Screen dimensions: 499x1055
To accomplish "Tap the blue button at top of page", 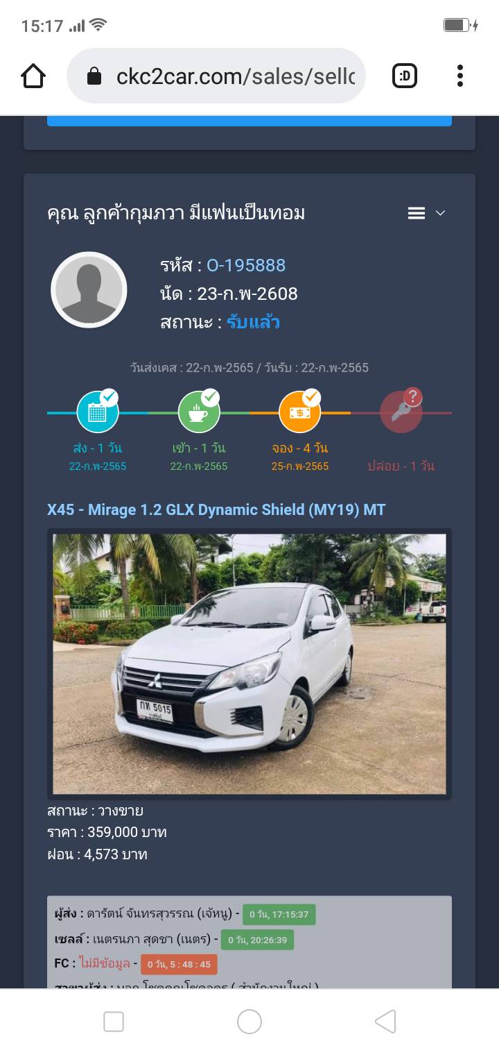I will [249, 121].
